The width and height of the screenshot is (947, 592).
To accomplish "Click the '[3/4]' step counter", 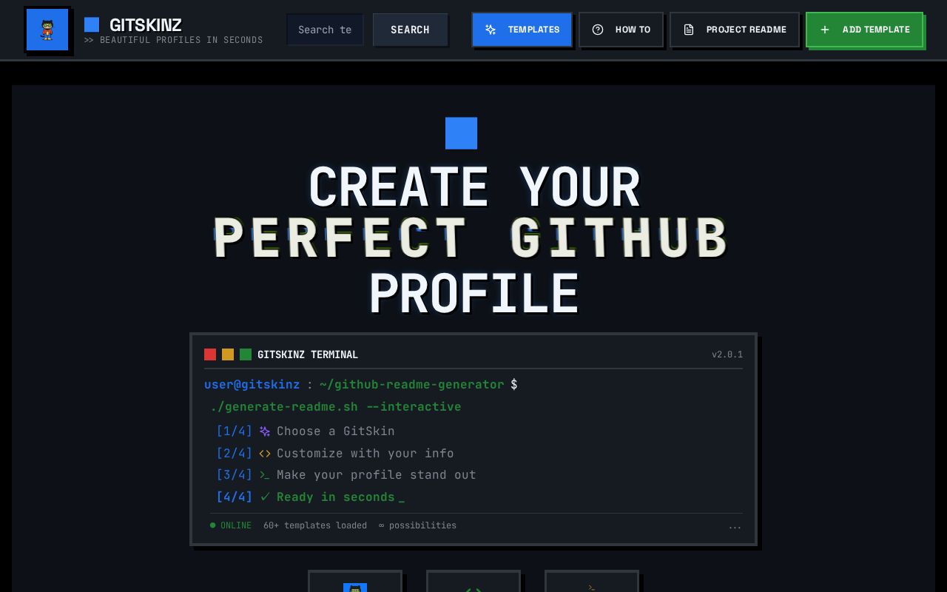I will tap(235, 475).
